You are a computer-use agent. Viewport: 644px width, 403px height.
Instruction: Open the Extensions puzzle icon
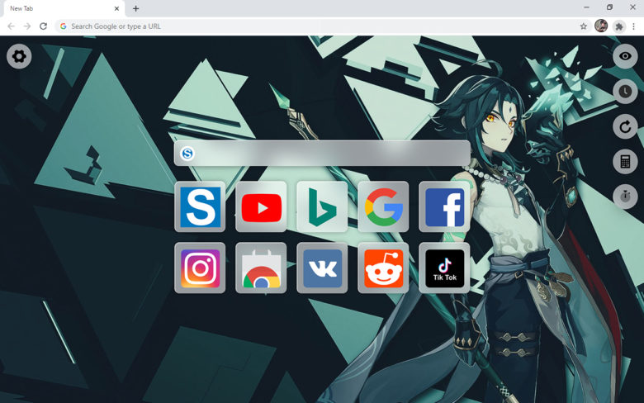[618, 26]
